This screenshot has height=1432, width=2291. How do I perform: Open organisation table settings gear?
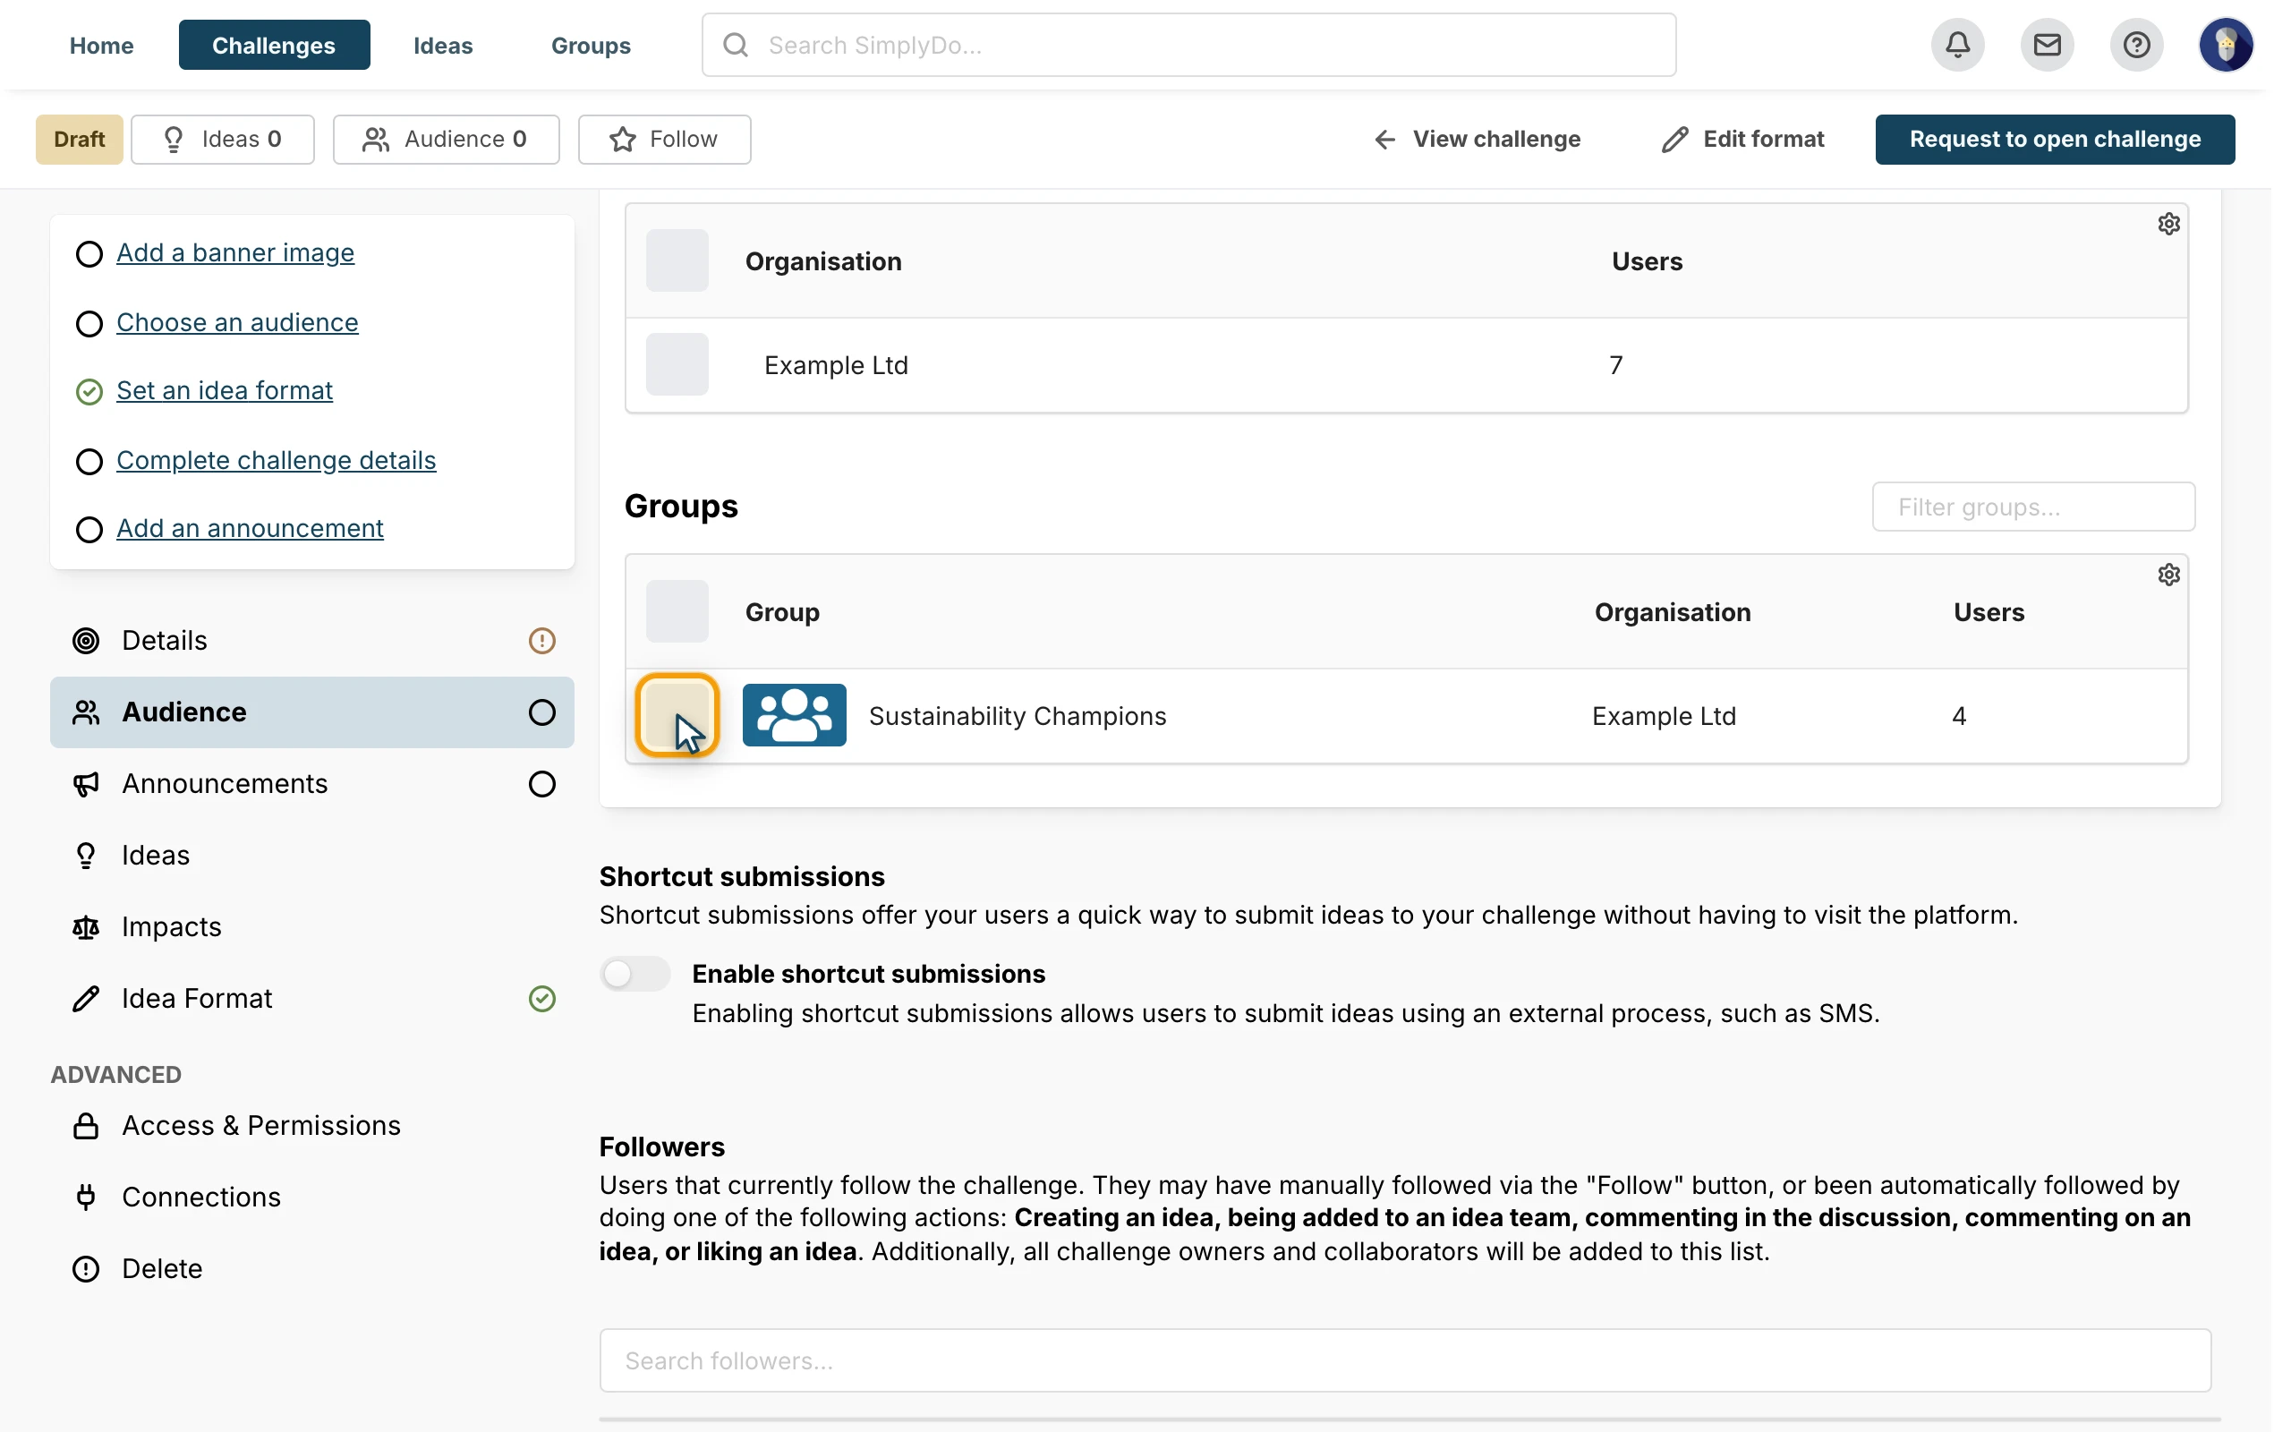tap(2169, 224)
